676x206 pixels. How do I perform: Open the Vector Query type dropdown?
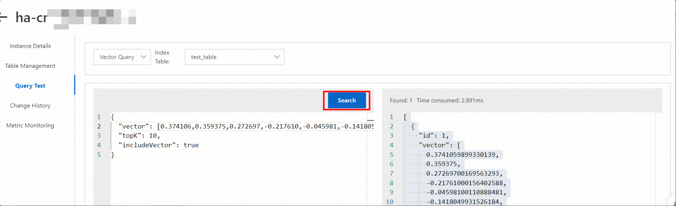coord(122,57)
